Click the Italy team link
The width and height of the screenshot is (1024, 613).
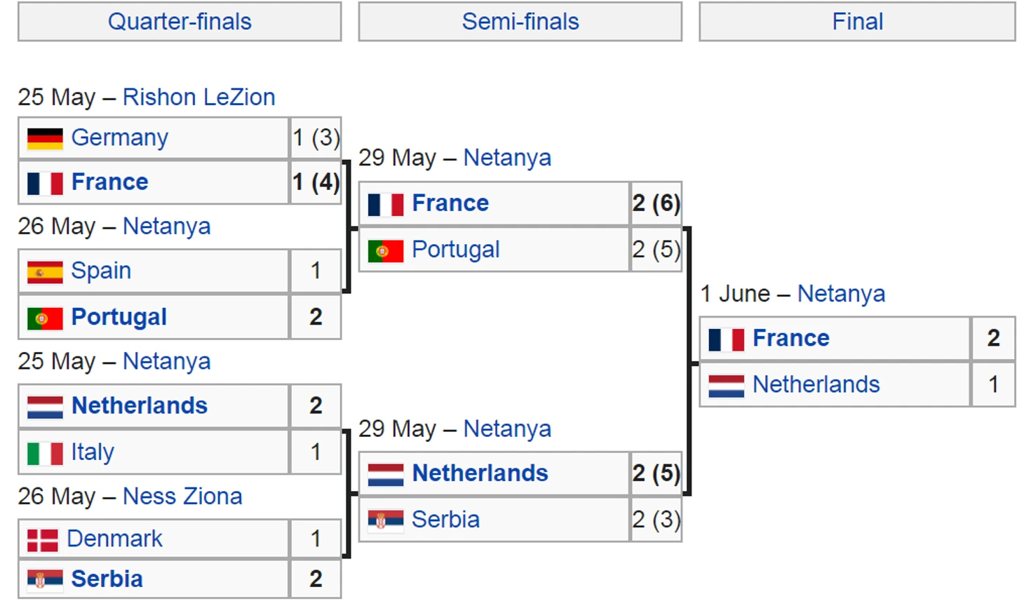click(x=93, y=452)
